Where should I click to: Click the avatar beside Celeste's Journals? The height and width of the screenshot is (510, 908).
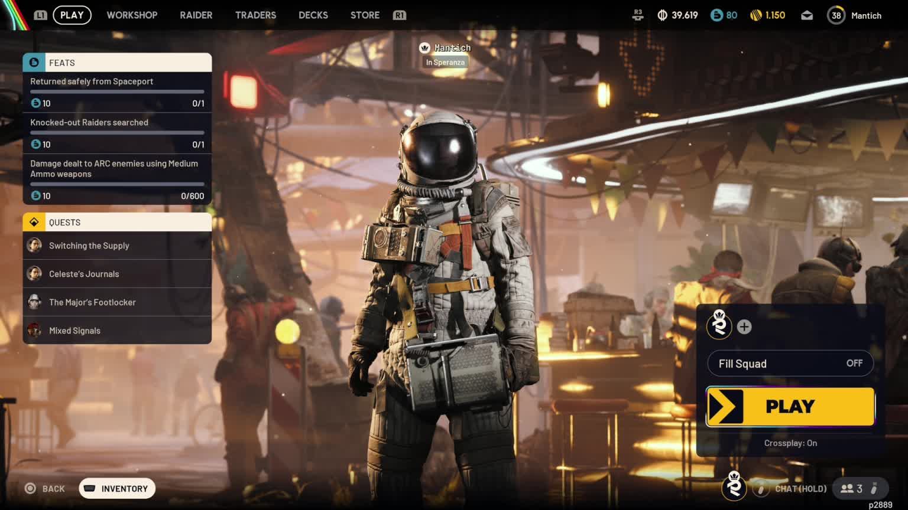pos(34,273)
